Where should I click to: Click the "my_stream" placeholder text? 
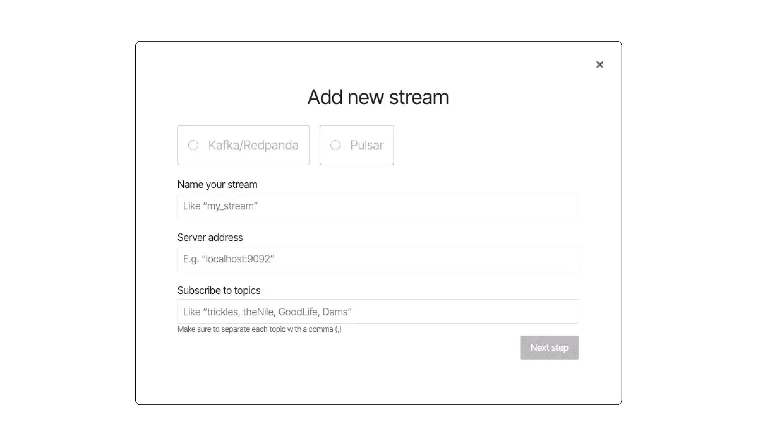(220, 206)
